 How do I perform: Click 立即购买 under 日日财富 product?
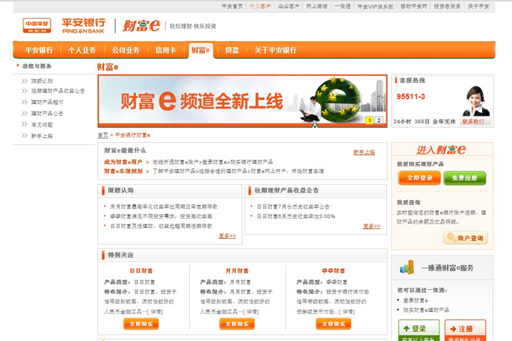141,324
